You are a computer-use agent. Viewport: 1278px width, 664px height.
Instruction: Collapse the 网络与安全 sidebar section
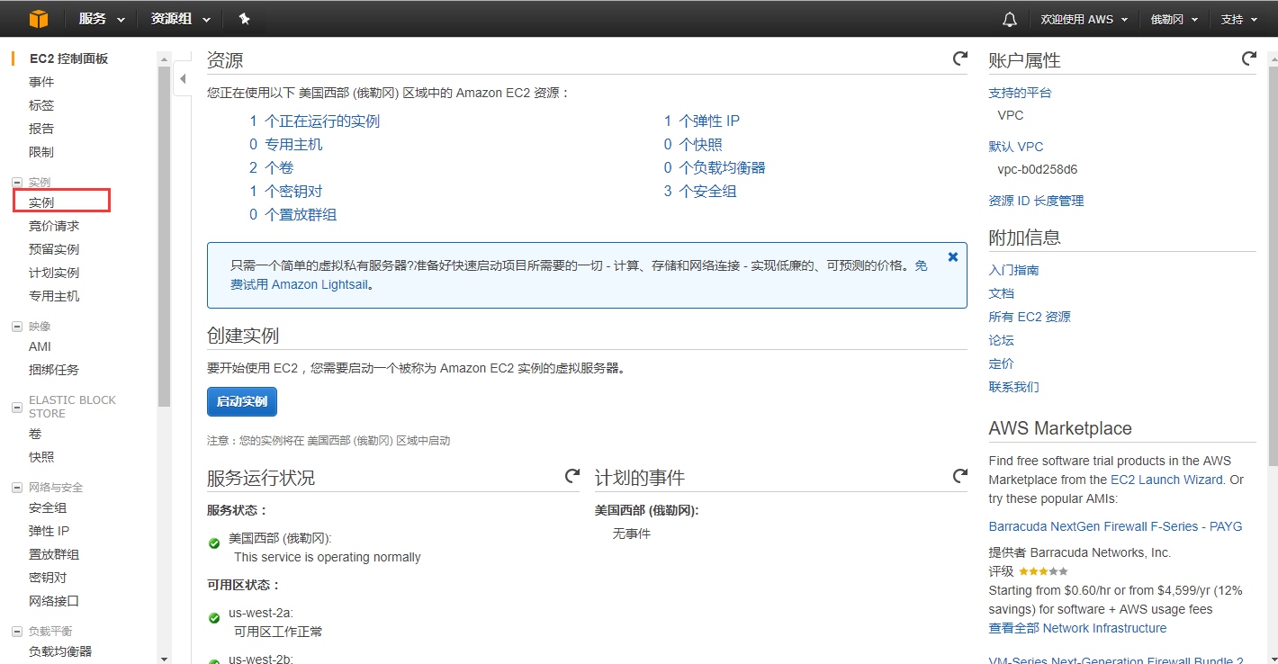(17, 488)
